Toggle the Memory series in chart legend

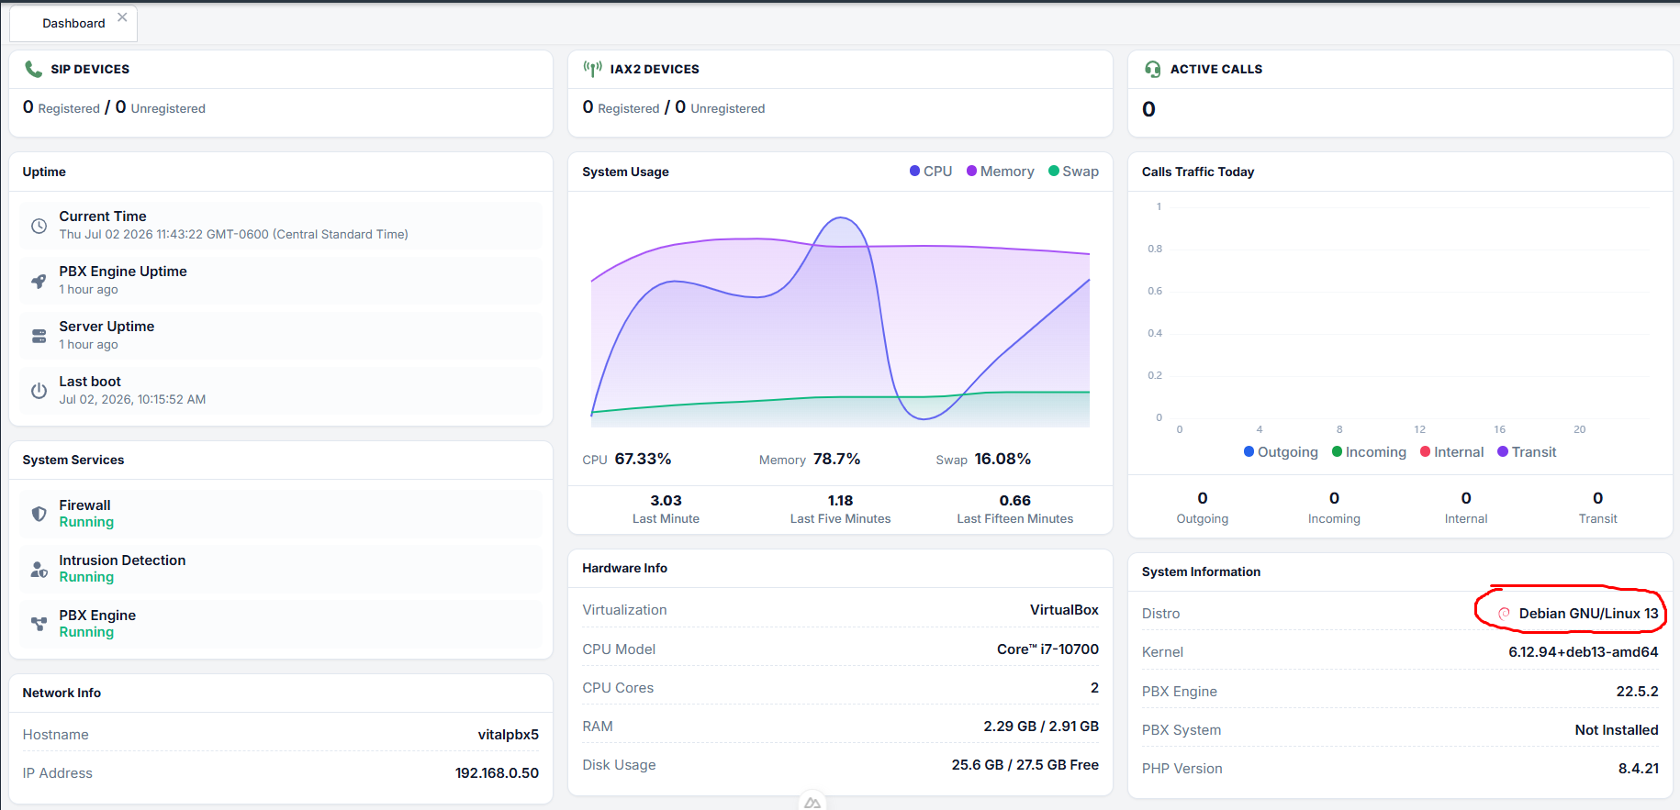1000,172
